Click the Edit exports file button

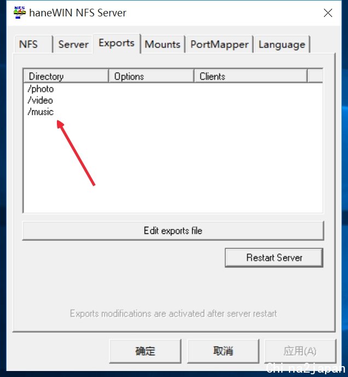(173, 231)
